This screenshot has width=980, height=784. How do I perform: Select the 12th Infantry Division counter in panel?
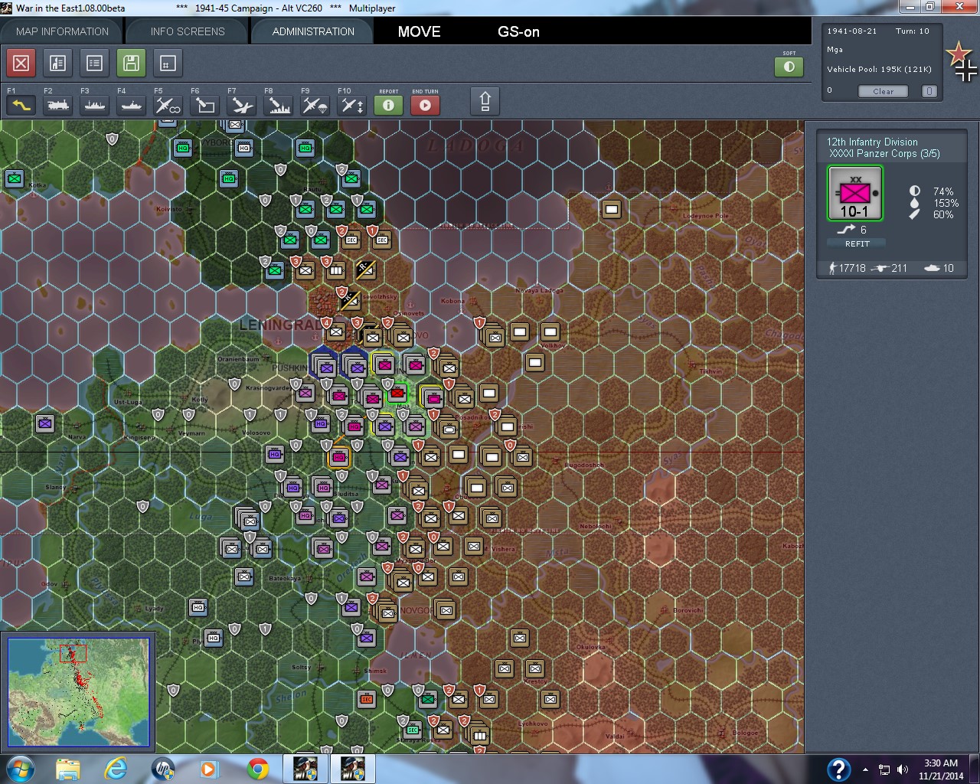(x=854, y=194)
